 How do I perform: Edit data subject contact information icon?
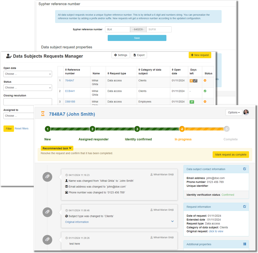coord(244,169)
